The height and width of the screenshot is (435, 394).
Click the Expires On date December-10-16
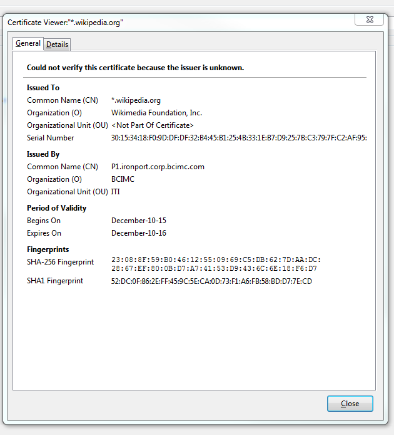point(138,233)
